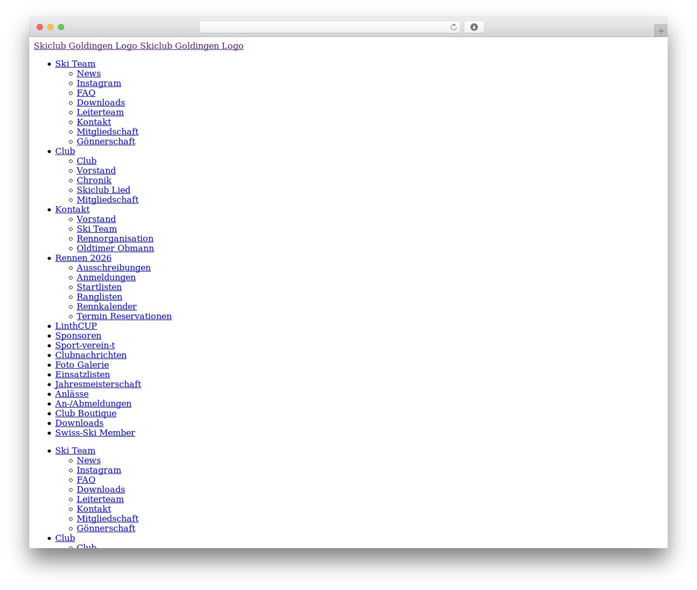Open Termin Reservationen link

pos(124,316)
